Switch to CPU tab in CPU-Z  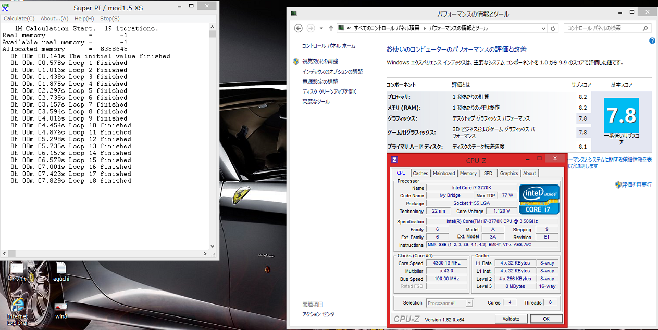coord(401,173)
